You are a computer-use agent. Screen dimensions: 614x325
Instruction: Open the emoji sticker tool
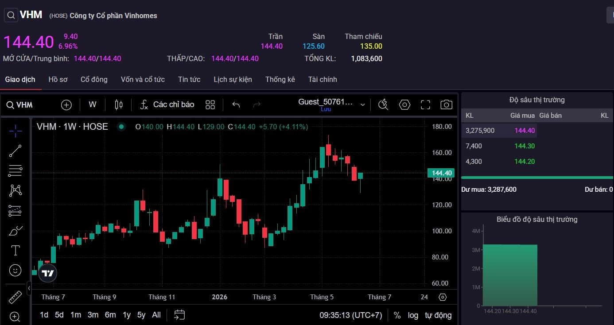(x=15, y=270)
